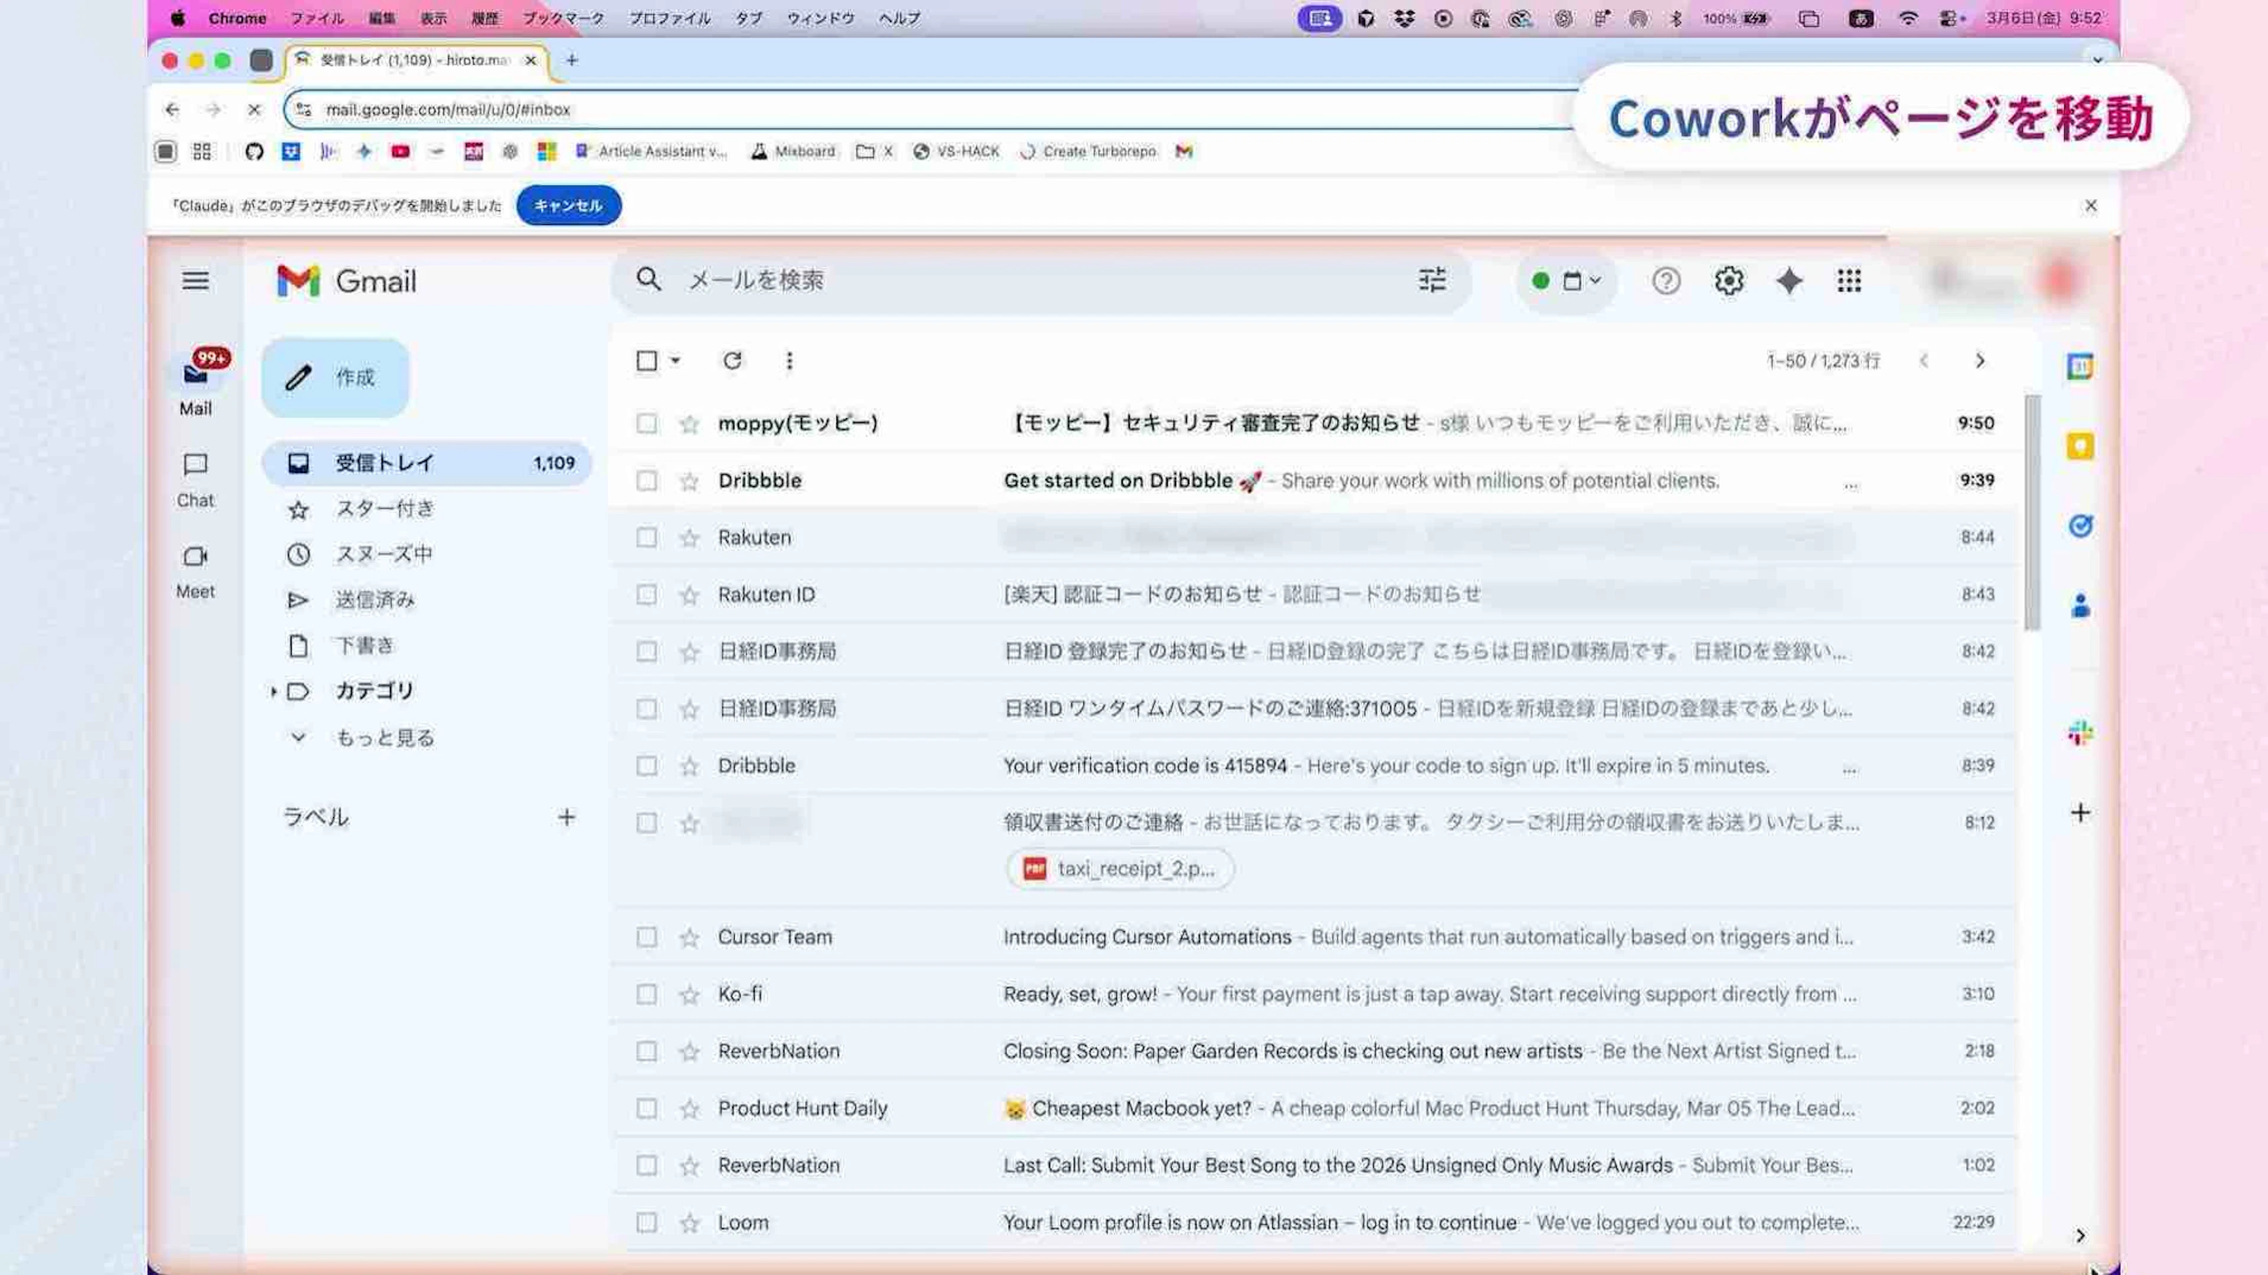Open the ブックマーク menu in menu bar
Screen dimensions: 2268x1275
coord(563,18)
